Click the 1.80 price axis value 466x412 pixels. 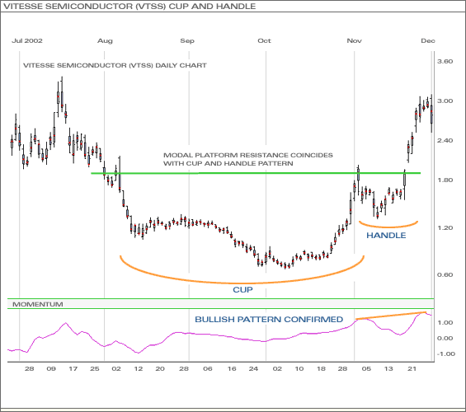(x=445, y=180)
